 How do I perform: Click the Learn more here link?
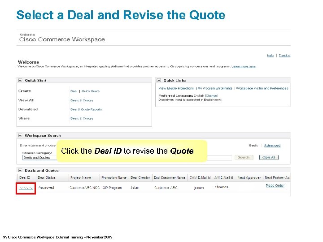point(244,66)
